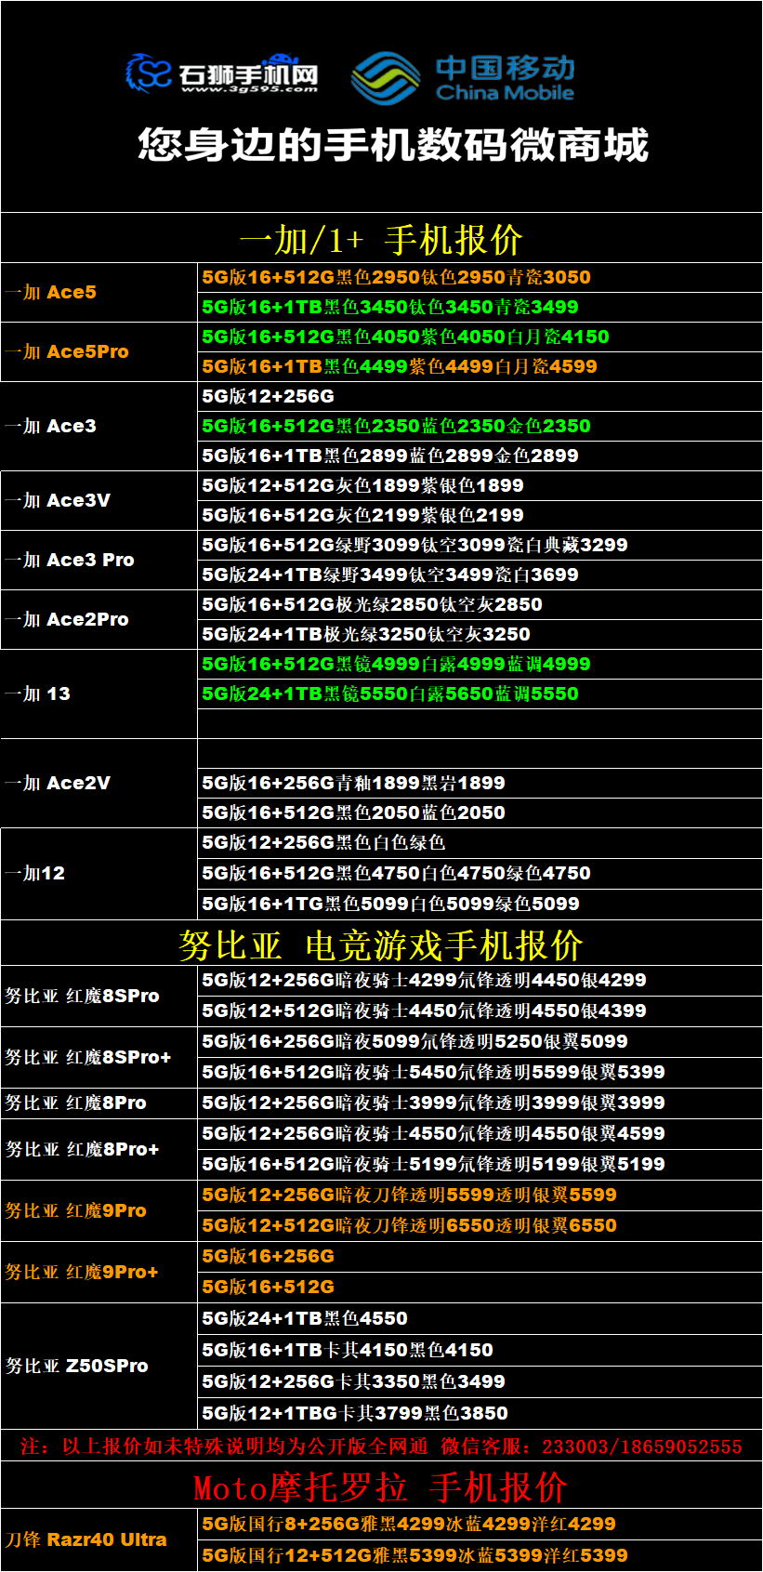
Task: Click Z50SPro 16+1TB 卡其4150 row
Action: tap(480, 1350)
